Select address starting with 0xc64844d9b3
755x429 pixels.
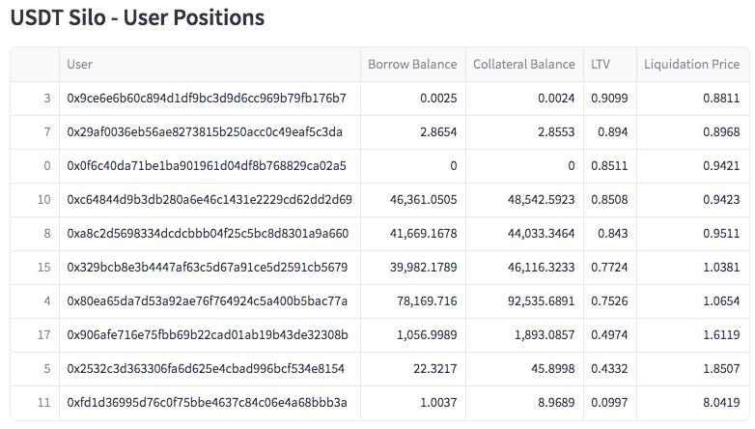pyautogui.click(x=210, y=200)
